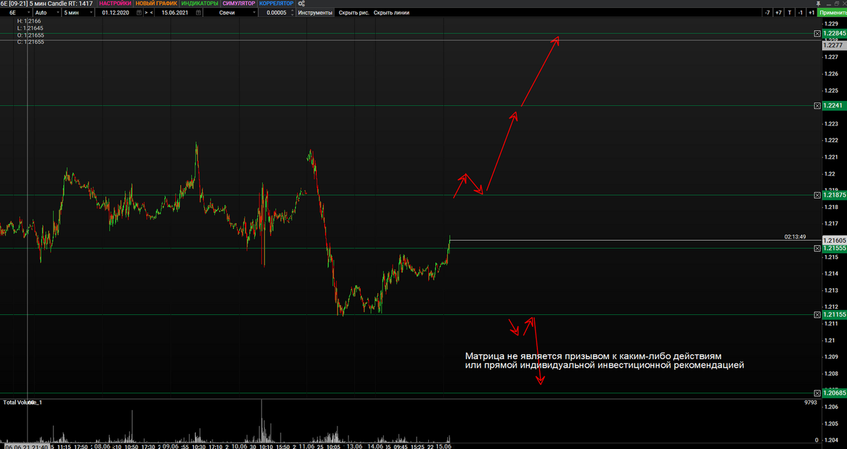The image size is (847, 449).
Task: Click the 11.06 date on the time axis
Action: click(x=306, y=446)
